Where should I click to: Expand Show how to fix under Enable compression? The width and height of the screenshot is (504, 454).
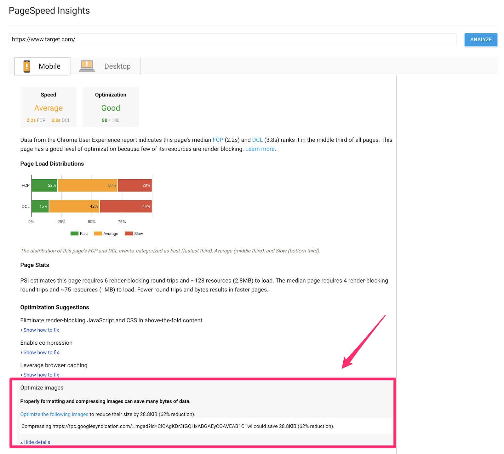[x=41, y=352]
